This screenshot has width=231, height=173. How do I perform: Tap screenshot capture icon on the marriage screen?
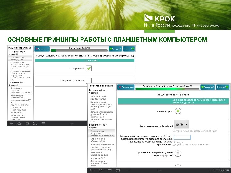(118, 170)
